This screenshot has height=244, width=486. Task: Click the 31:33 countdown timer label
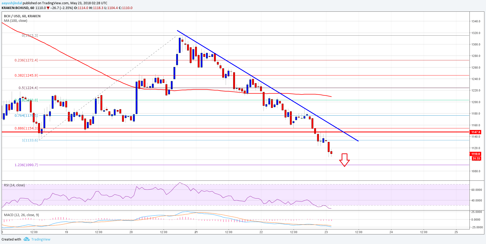476,158
